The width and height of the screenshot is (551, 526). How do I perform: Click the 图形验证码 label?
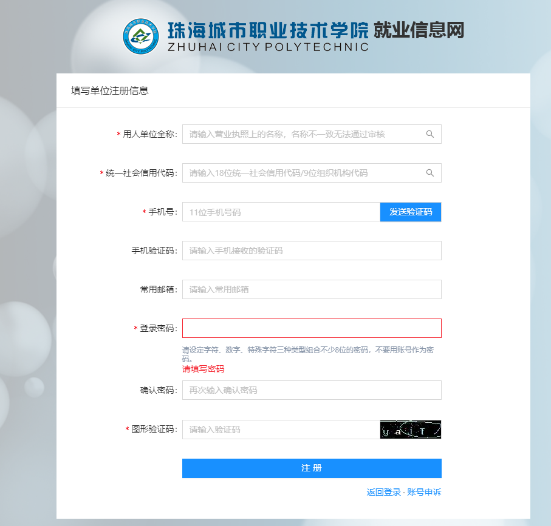point(154,429)
